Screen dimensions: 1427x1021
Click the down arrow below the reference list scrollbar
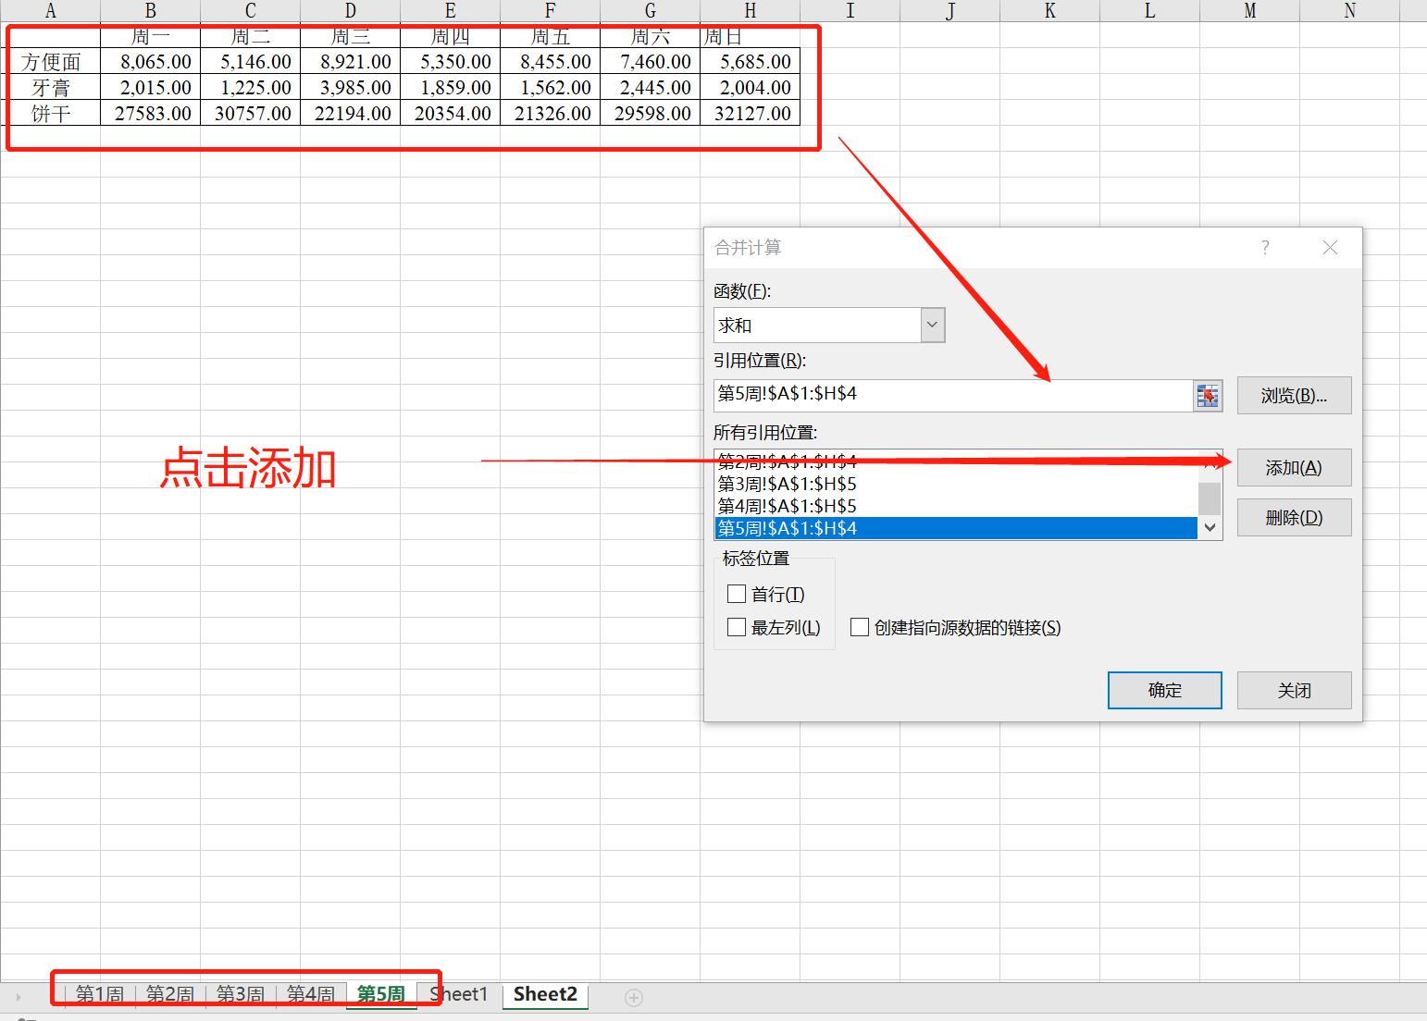pos(1210,527)
